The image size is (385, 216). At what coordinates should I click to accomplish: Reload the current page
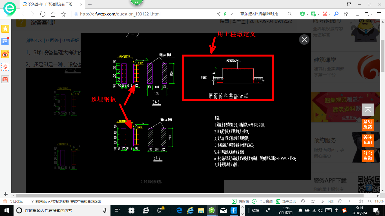tap(43, 14)
